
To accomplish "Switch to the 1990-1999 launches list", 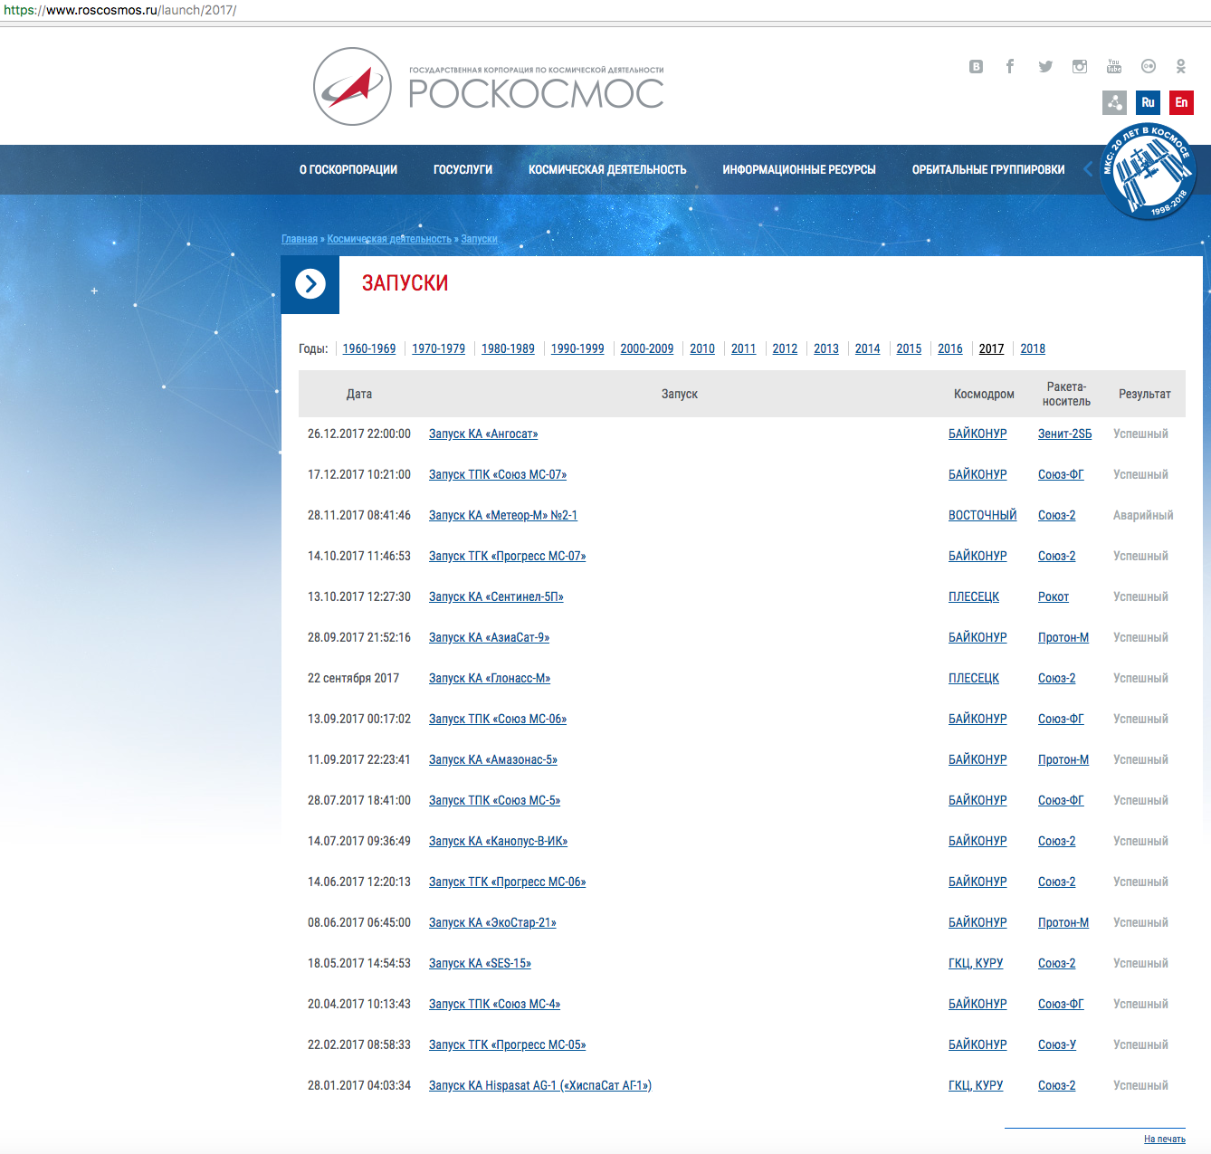I will pos(577,348).
